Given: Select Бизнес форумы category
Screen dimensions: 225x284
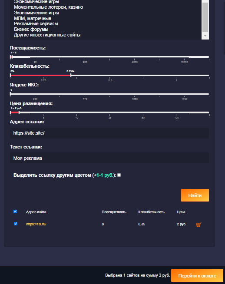Looking at the screenshot, I should pyautogui.click(x=31, y=30).
